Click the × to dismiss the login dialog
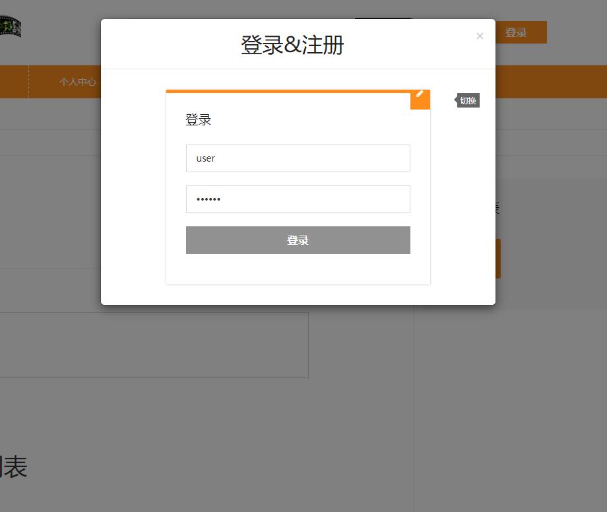Viewport: 607px width, 512px height. [480, 36]
